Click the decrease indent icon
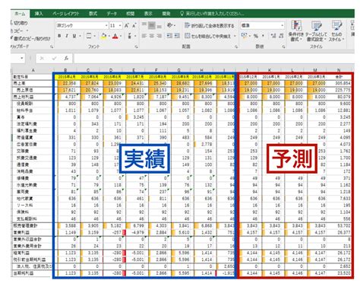360x284 pixels. click(x=169, y=36)
